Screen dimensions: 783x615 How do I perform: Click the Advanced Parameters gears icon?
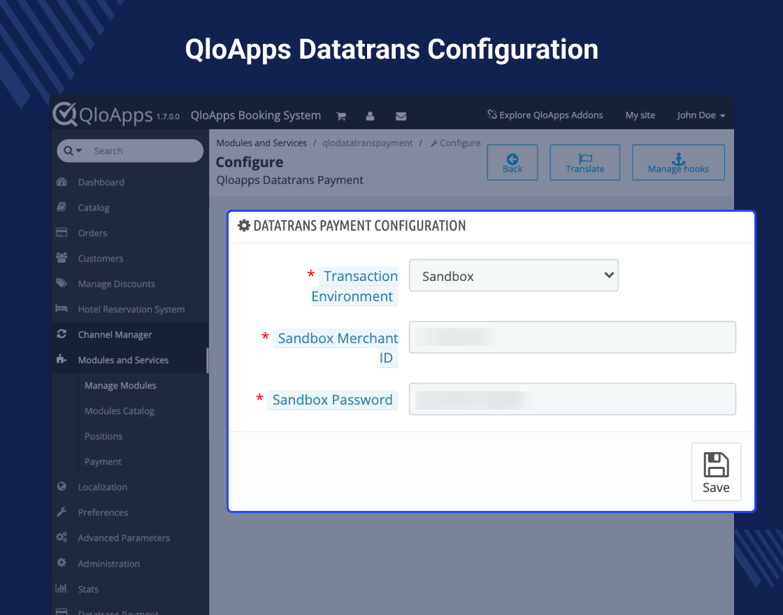(62, 537)
